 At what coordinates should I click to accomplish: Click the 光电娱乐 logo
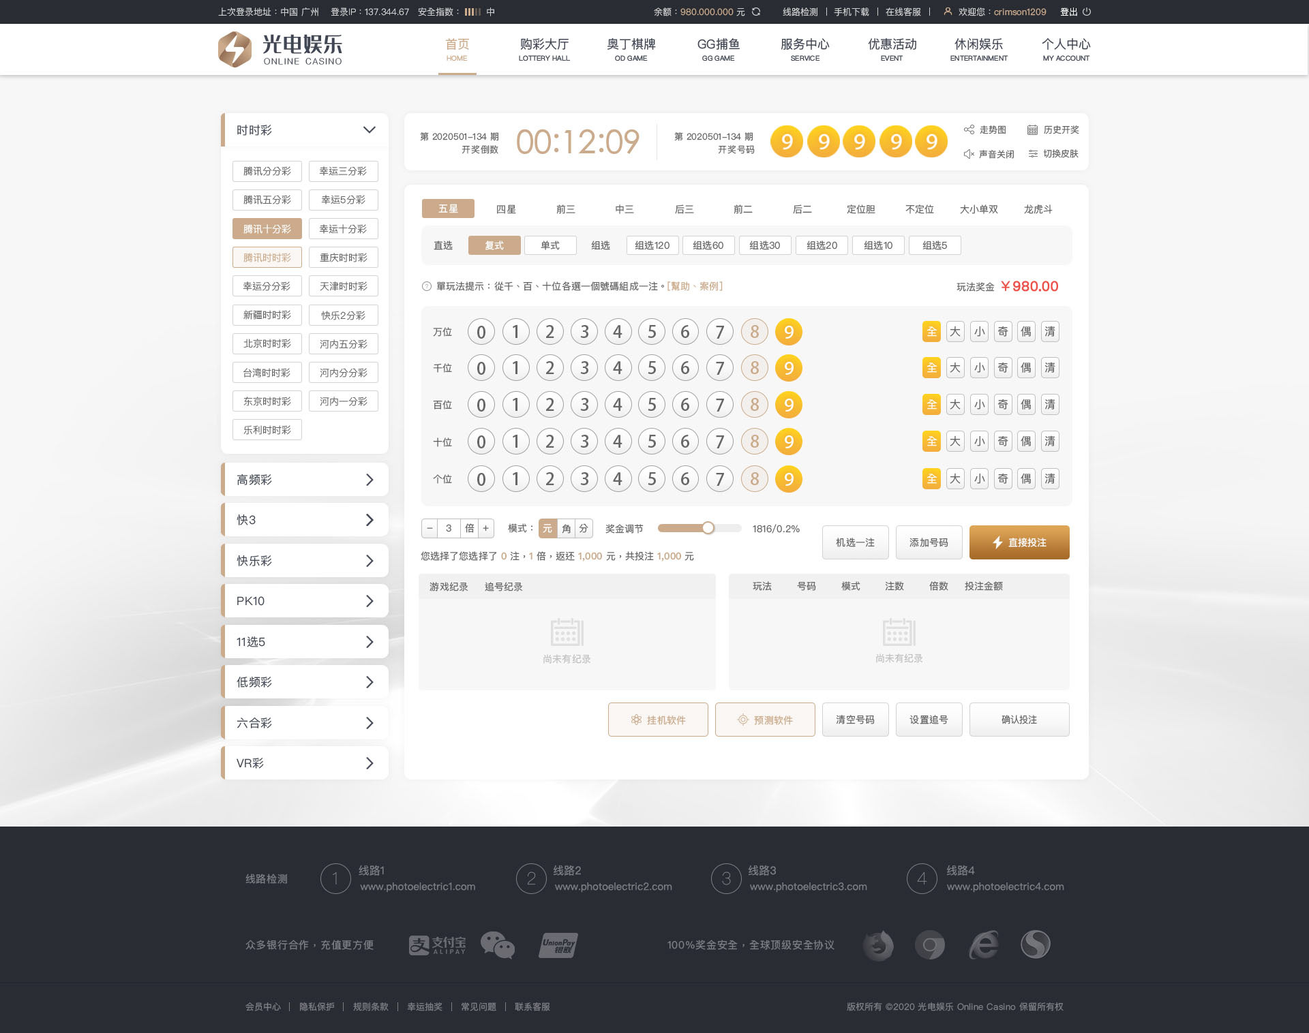tap(280, 49)
